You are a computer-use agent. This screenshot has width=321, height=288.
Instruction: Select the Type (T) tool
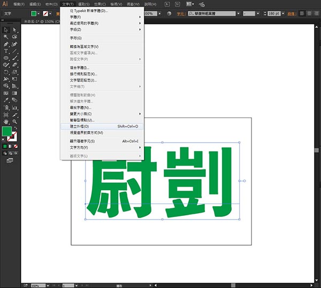(6, 51)
